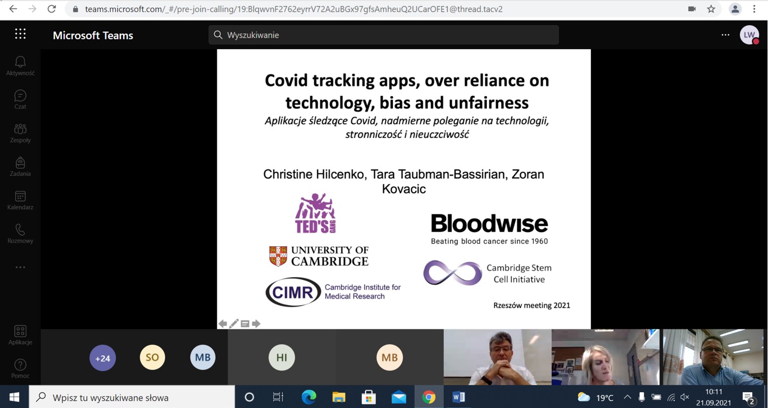Open the Aplikacje apps panel
This screenshot has height=408, width=768.
coord(20,335)
